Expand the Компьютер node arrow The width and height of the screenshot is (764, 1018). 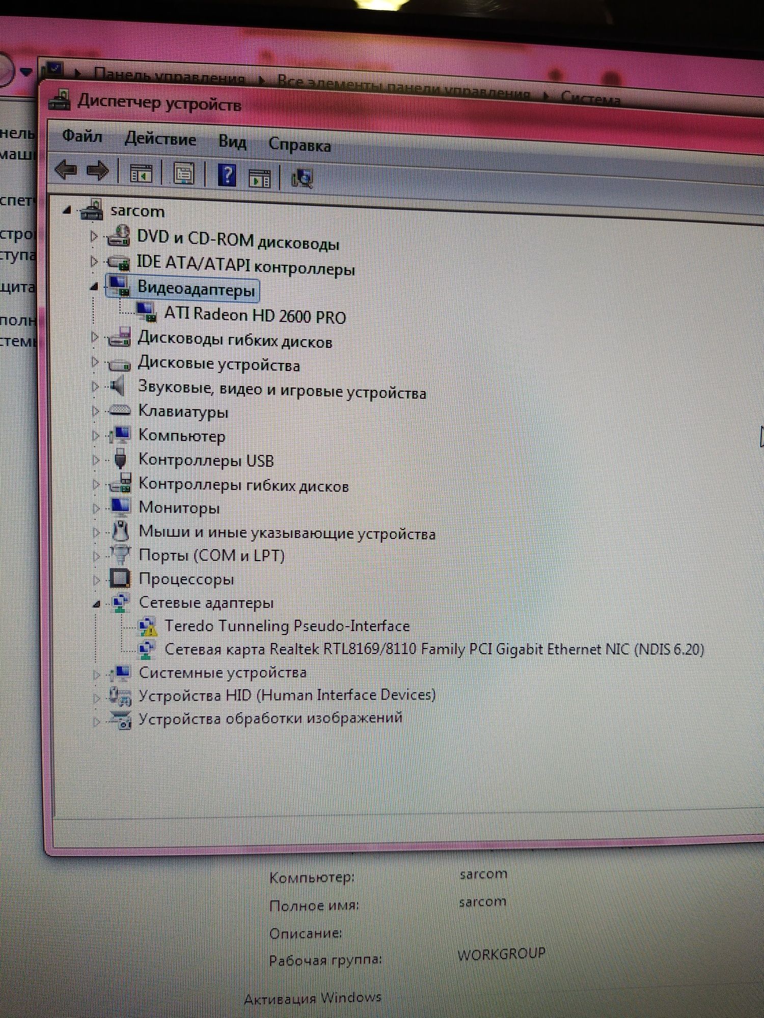click(x=96, y=436)
